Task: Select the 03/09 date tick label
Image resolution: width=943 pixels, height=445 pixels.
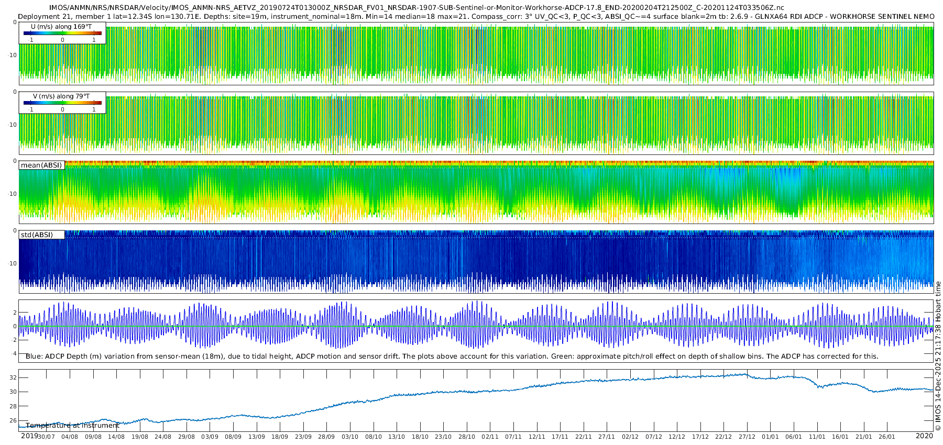Action: click(x=210, y=437)
